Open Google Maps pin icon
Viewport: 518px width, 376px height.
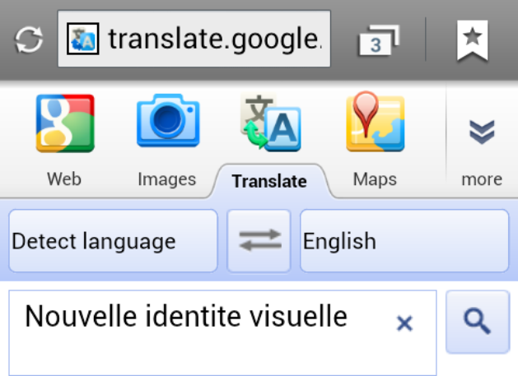376,122
